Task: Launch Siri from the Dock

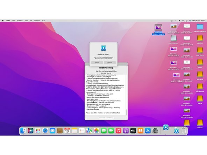Action: pyautogui.click(x=30, y=131)
